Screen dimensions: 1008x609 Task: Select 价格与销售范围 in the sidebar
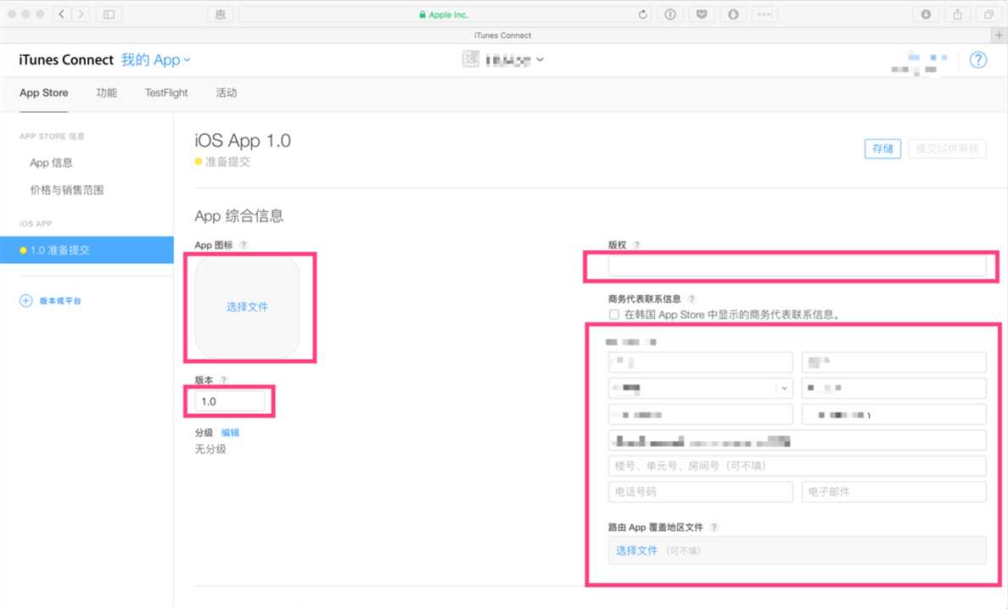67,189
